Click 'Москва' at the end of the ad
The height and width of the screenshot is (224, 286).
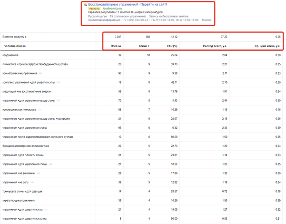[207, 20]
